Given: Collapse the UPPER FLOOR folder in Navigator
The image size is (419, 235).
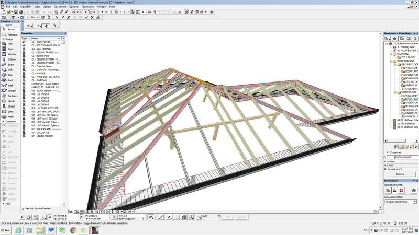Looking at the screenshot, I should pyautogui.click(x=395, y=92).
